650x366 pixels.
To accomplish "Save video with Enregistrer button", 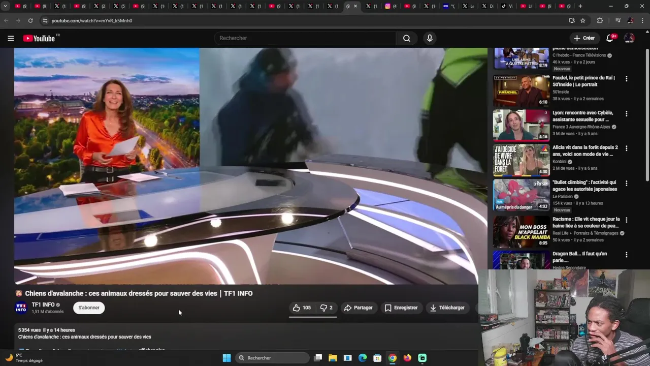I will tap(401, 308).
